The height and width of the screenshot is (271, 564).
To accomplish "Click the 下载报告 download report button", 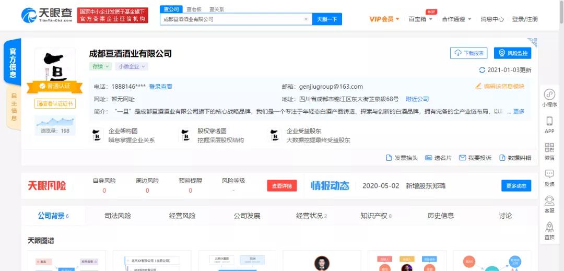I will [x=468, y=53].
